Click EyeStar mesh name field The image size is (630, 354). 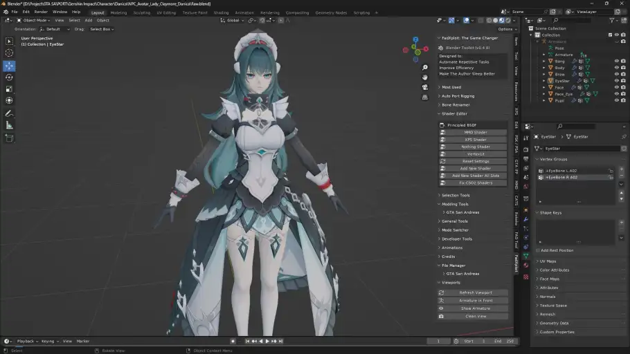(x=580, y=149)
